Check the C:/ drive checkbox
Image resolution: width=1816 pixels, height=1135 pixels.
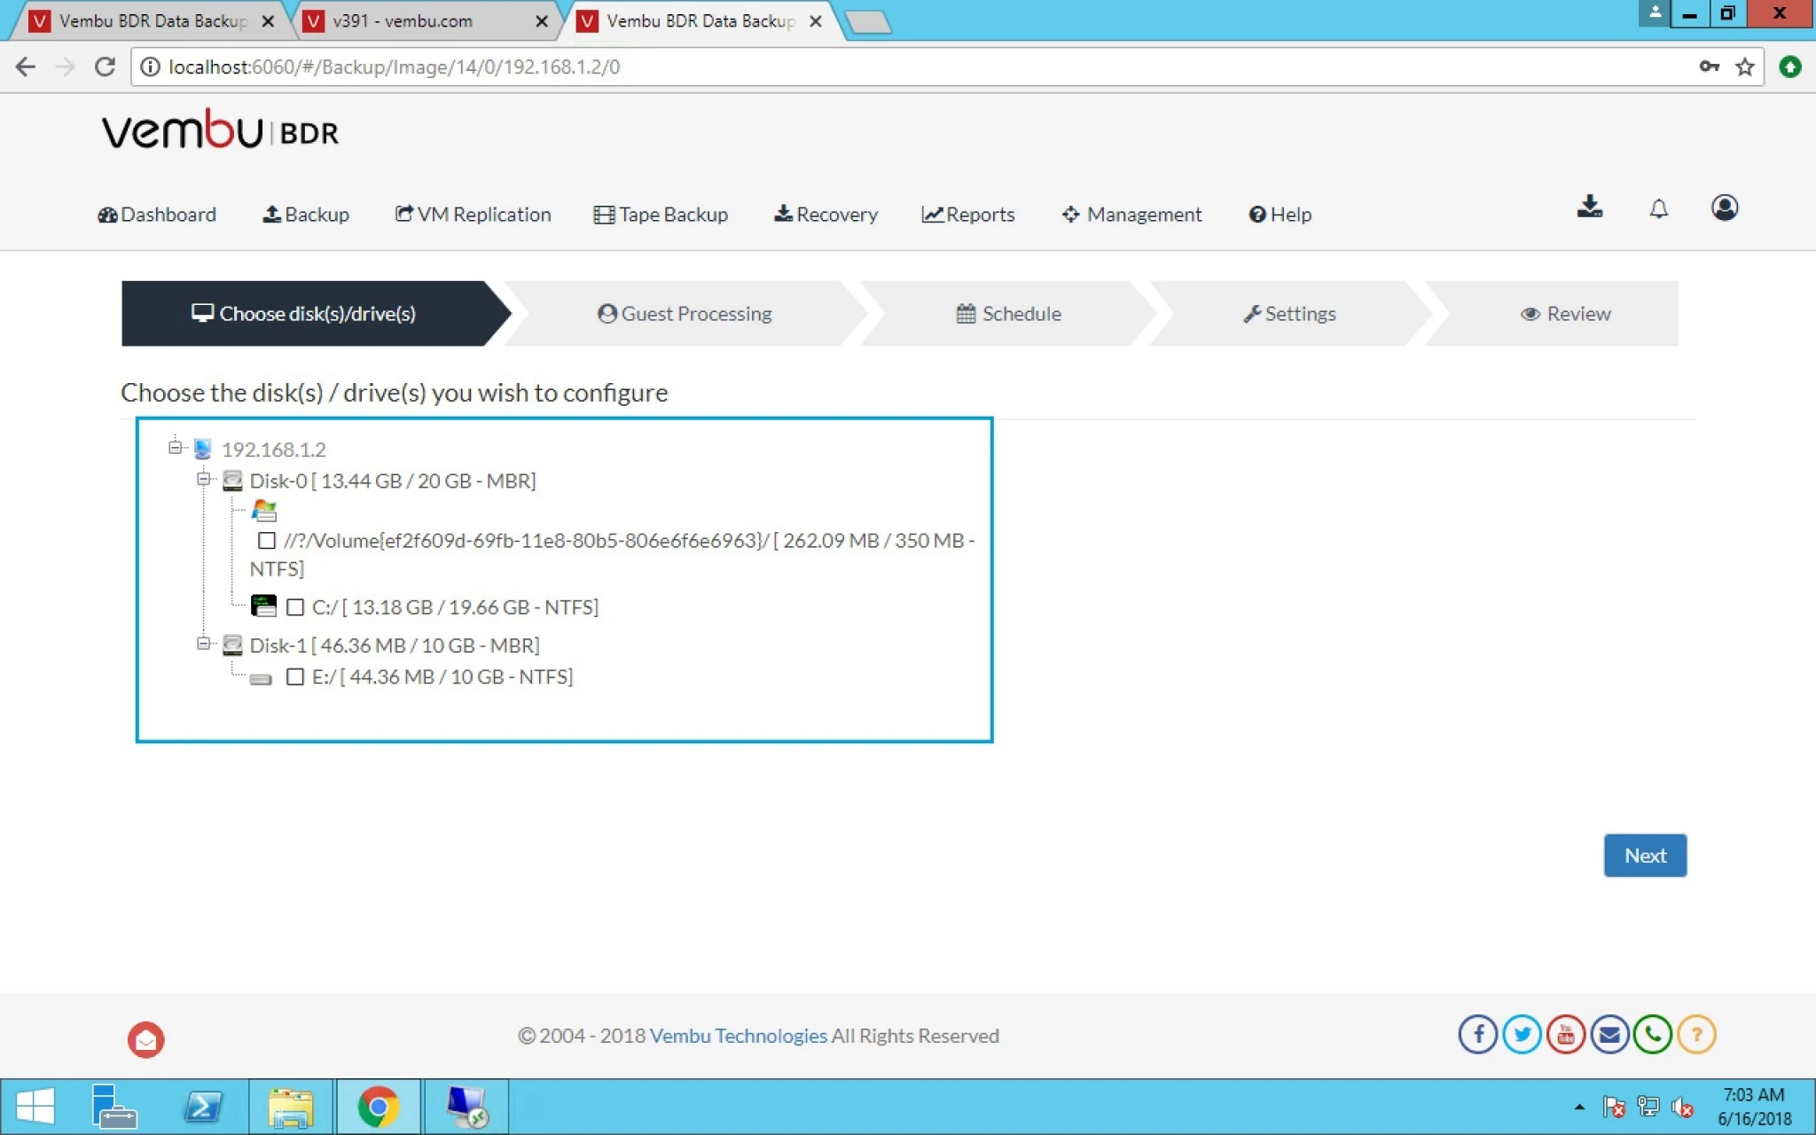[295, 607]
